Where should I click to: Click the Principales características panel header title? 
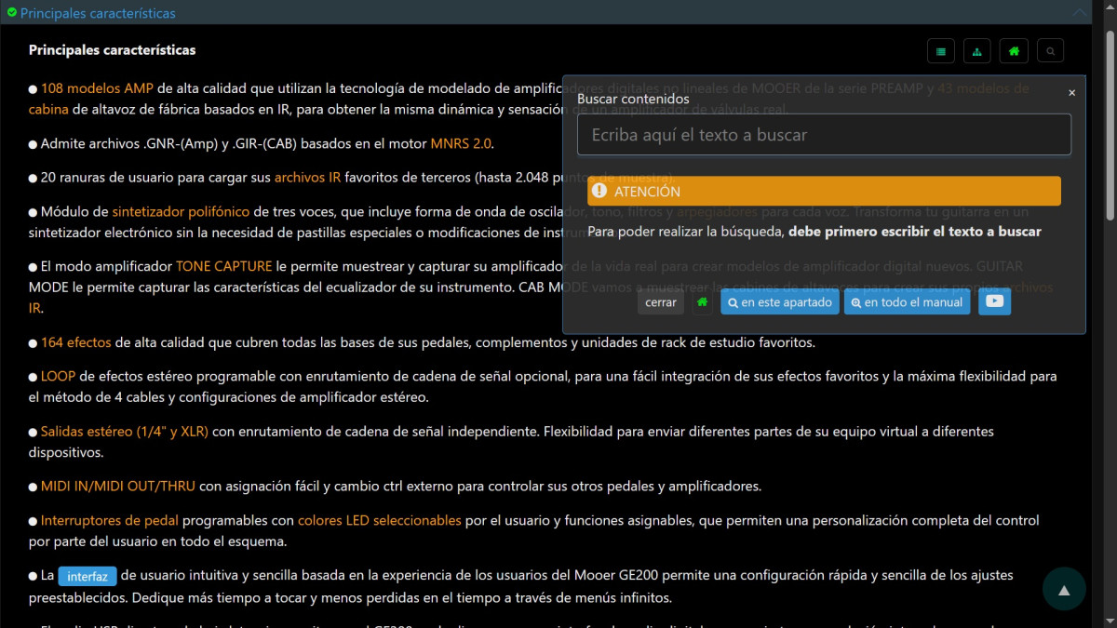tap(98, 13)
